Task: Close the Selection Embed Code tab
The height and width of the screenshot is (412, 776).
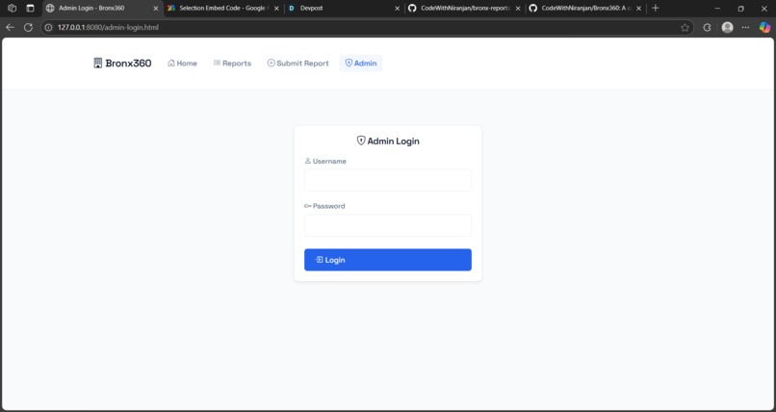Action: pyautogui.click(x=276, y=9)
